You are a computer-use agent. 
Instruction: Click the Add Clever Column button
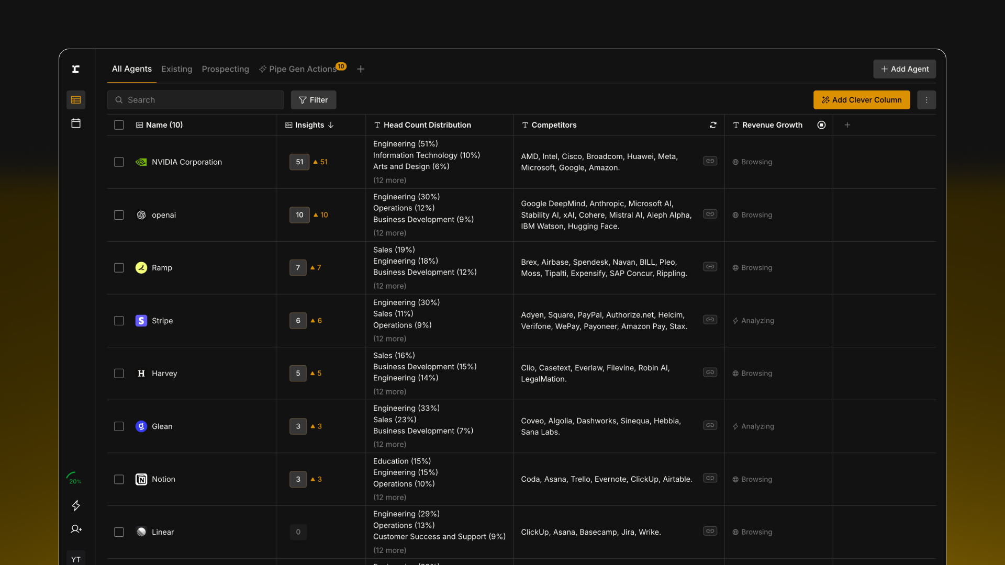pos(862,100)
